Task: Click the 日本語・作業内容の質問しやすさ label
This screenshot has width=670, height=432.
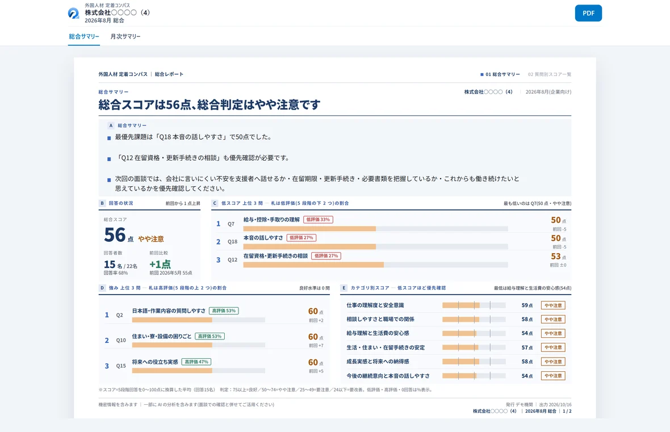Action: (x=169, y=311)
